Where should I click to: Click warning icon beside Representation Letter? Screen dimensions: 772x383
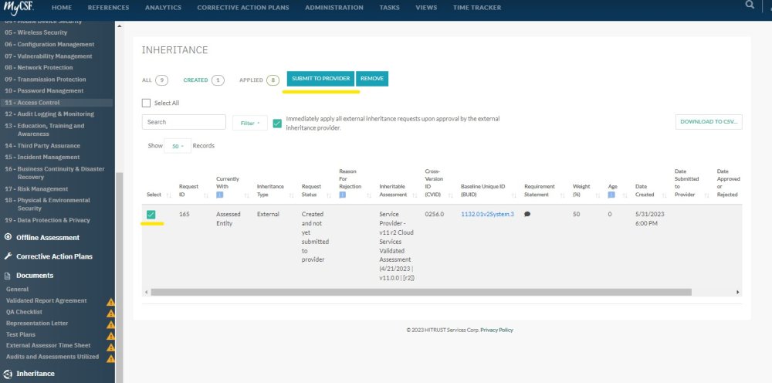[x=110, y=324]
